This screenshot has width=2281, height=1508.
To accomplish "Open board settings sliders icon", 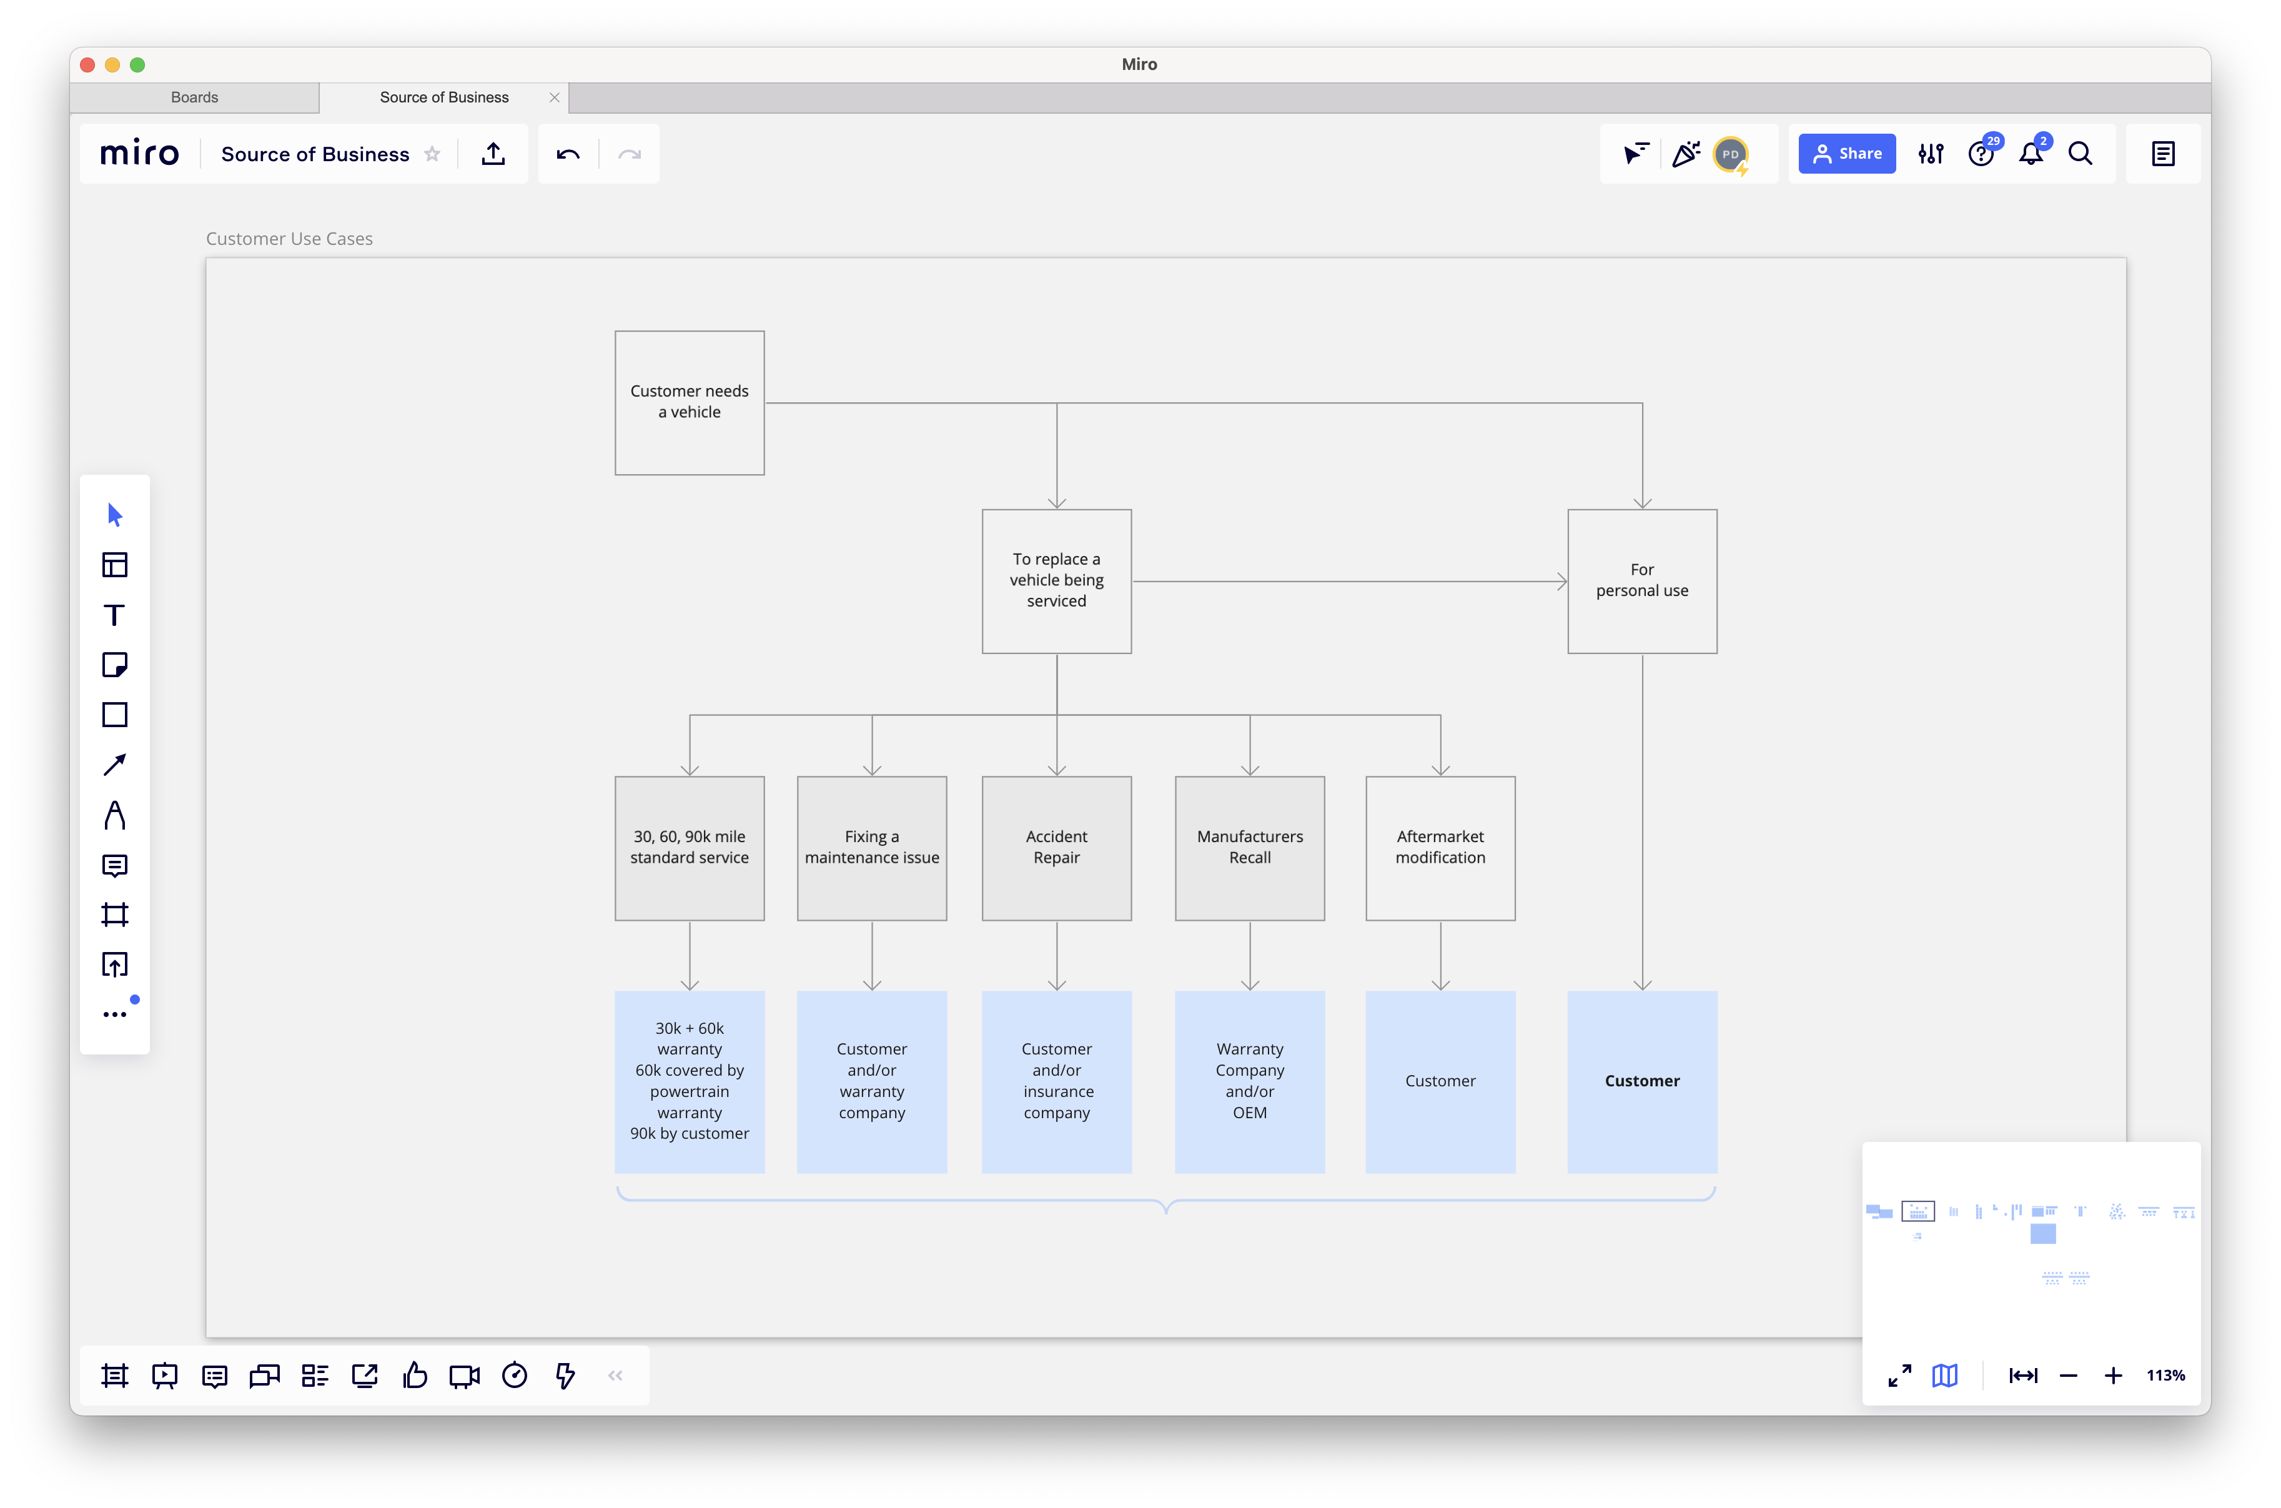I will click(1930, 154).
